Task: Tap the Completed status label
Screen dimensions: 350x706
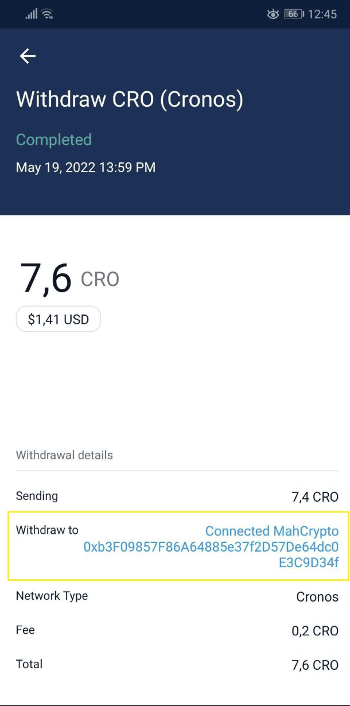Action: 54,139
